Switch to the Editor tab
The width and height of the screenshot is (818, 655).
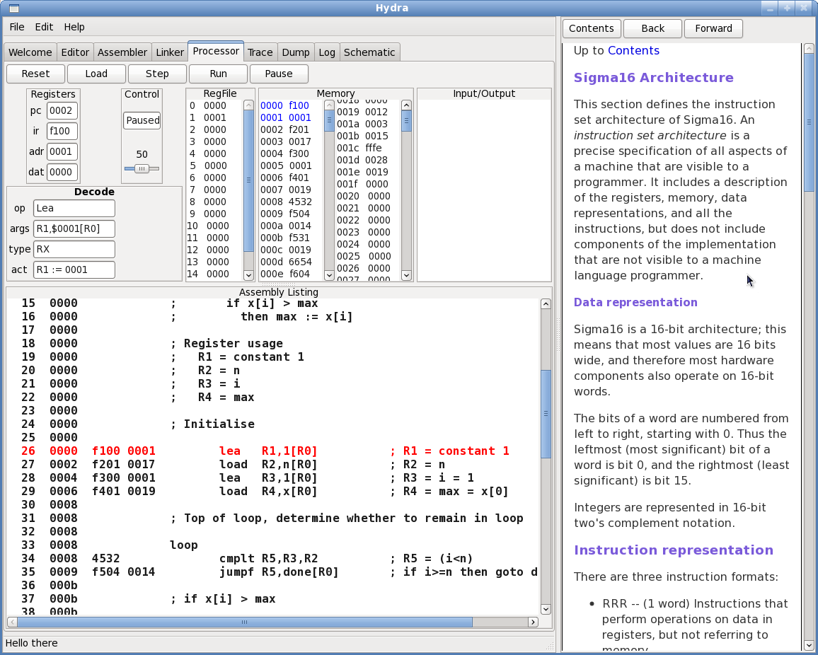pos(75,52)
